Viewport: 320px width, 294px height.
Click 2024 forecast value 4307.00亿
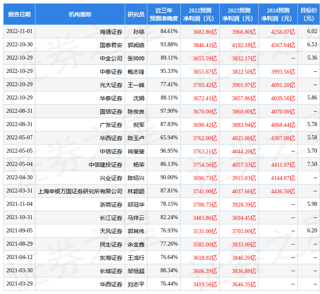pos(283,138)
